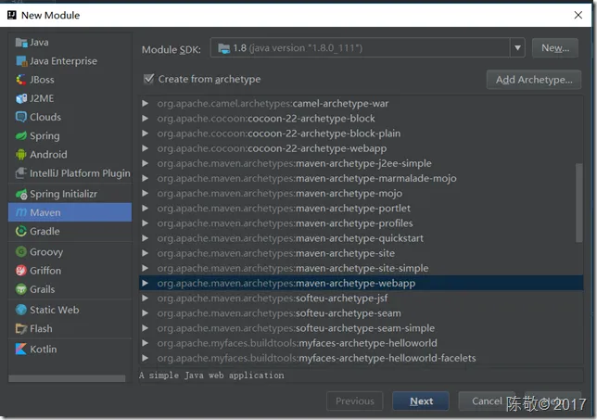
Task: Expand maven-archetype-j2ee-simple node
Action: pyautogui.click(x=145, y=163)
